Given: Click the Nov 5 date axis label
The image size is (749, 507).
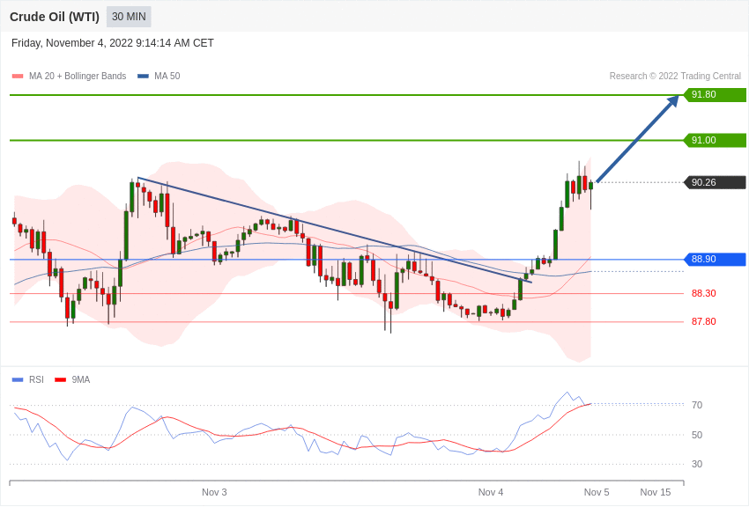Looking at the screenshot, I should [x=597, y=492].
